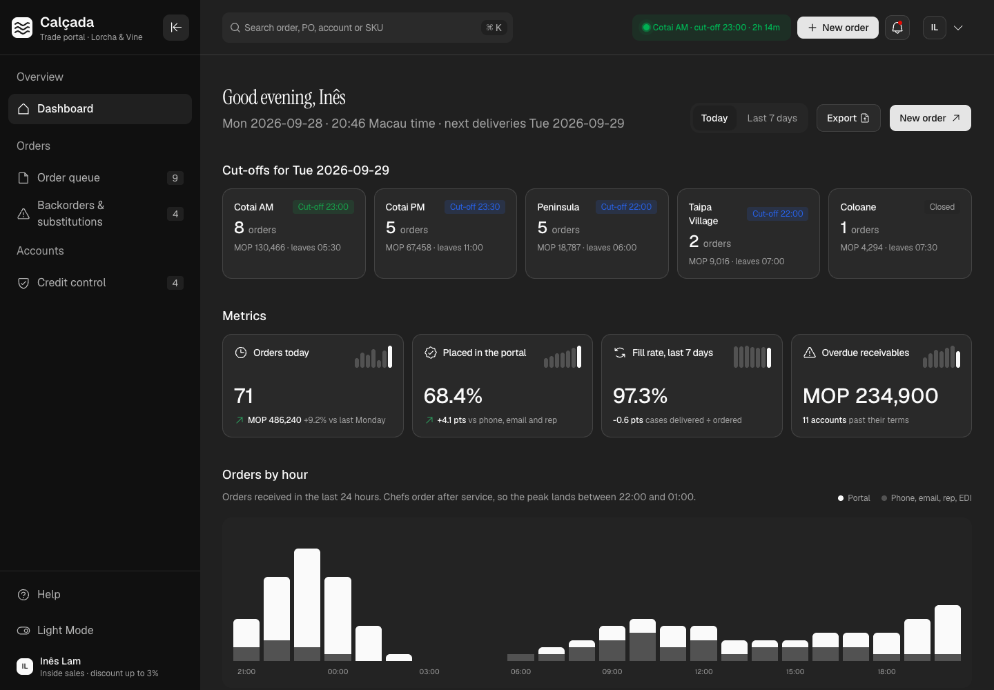
Task: Open the Cotai AM cut-off card
Action: pyautogui.click(x=294, y=233)
